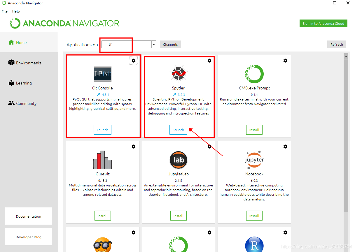Install Glueviz
Screen dimensions: 355x252
[x=103, y=216]
